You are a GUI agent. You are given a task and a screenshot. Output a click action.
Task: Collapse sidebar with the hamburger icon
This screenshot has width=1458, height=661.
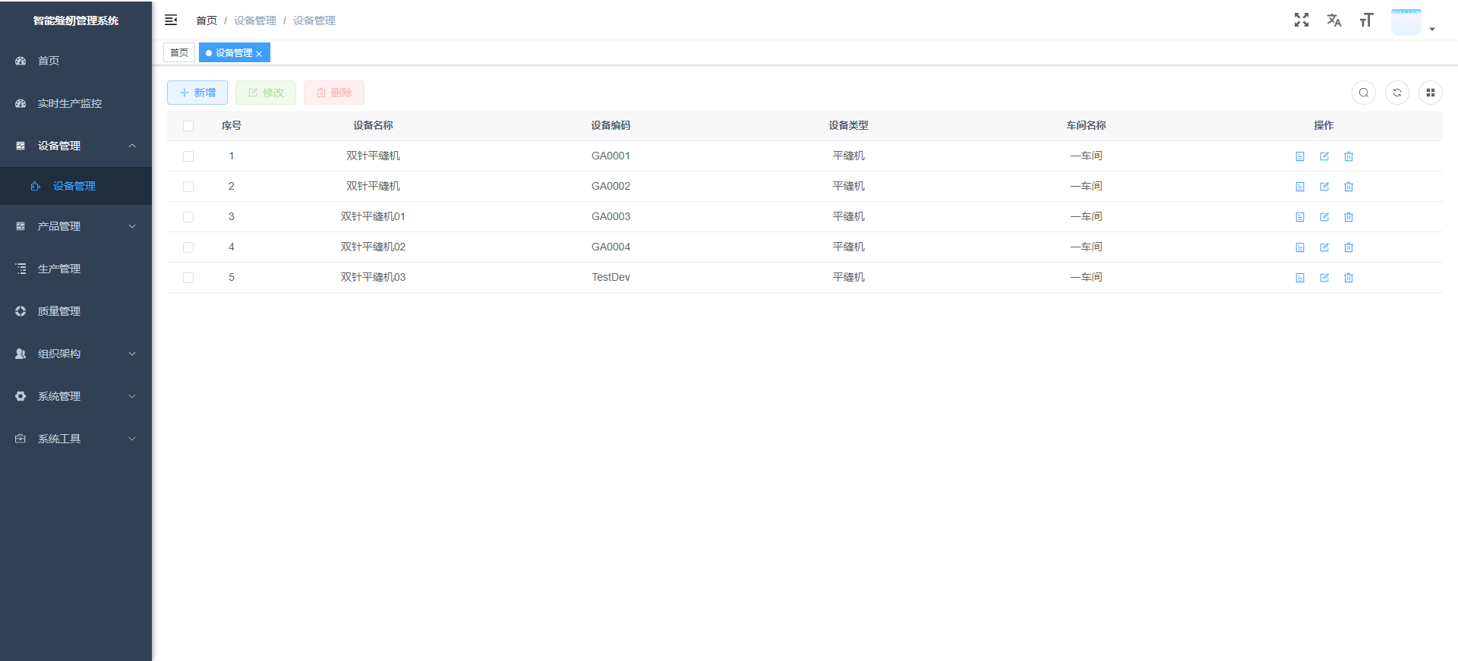[x=171, y=20]
